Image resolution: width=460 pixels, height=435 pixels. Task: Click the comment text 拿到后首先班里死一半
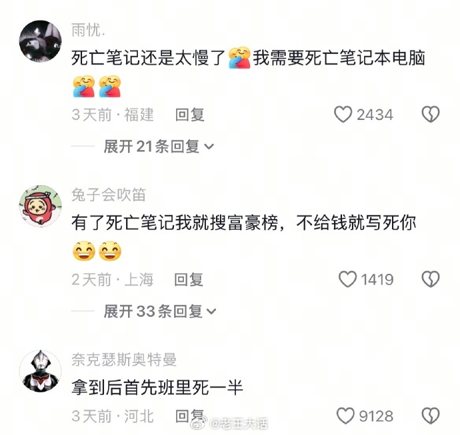click(x=157, y=388)
